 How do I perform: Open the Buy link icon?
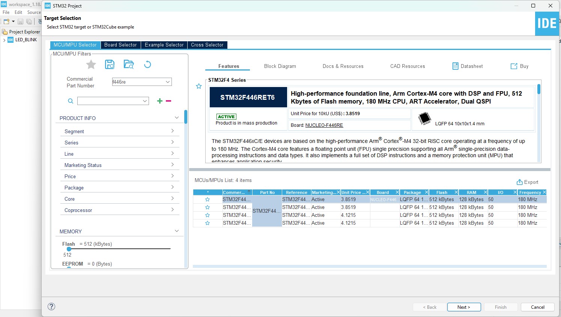(x=514, y=66)
